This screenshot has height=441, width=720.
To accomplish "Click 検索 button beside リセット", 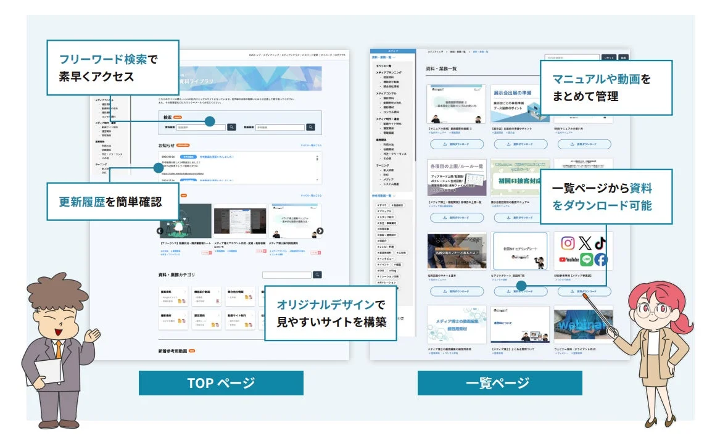I will (x=623, y=57).
